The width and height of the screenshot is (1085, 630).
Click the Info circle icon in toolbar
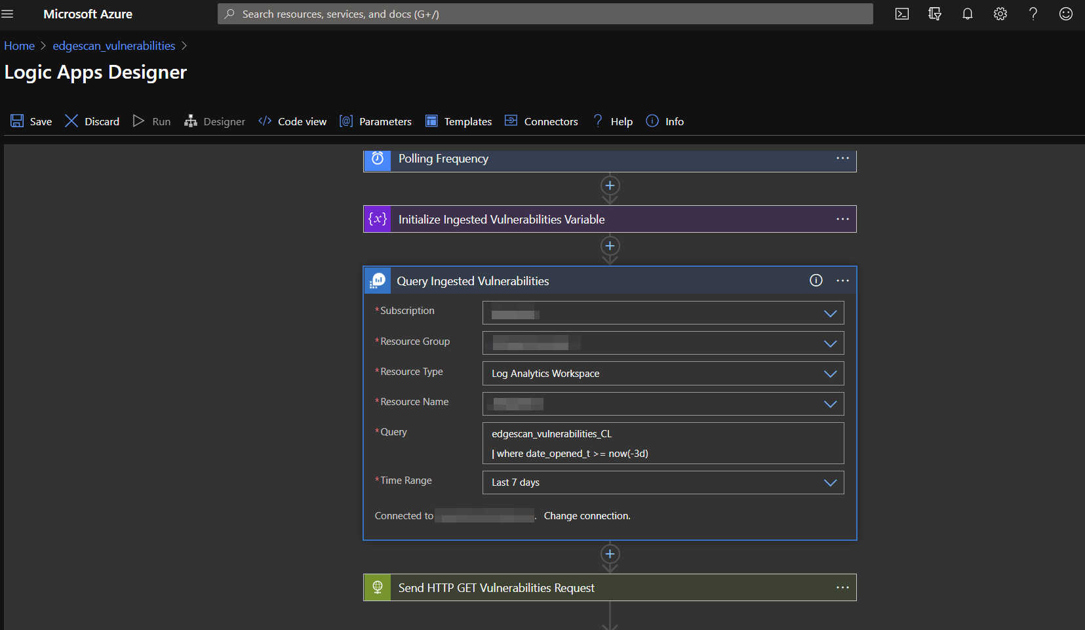(652, 121)
